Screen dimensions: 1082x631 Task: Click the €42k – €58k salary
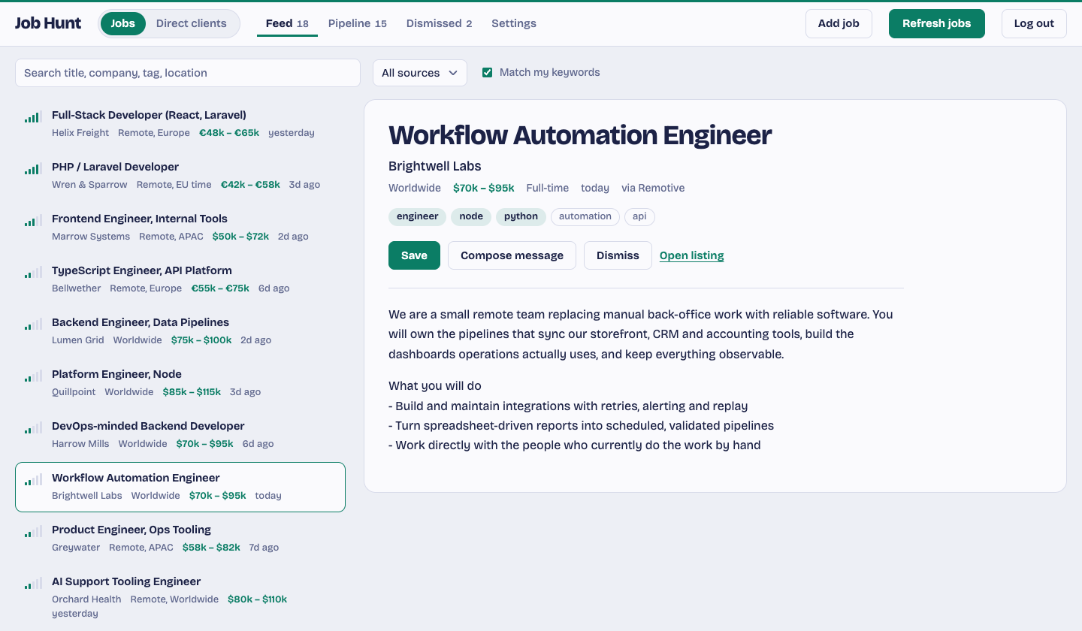[x=250, y=185]
